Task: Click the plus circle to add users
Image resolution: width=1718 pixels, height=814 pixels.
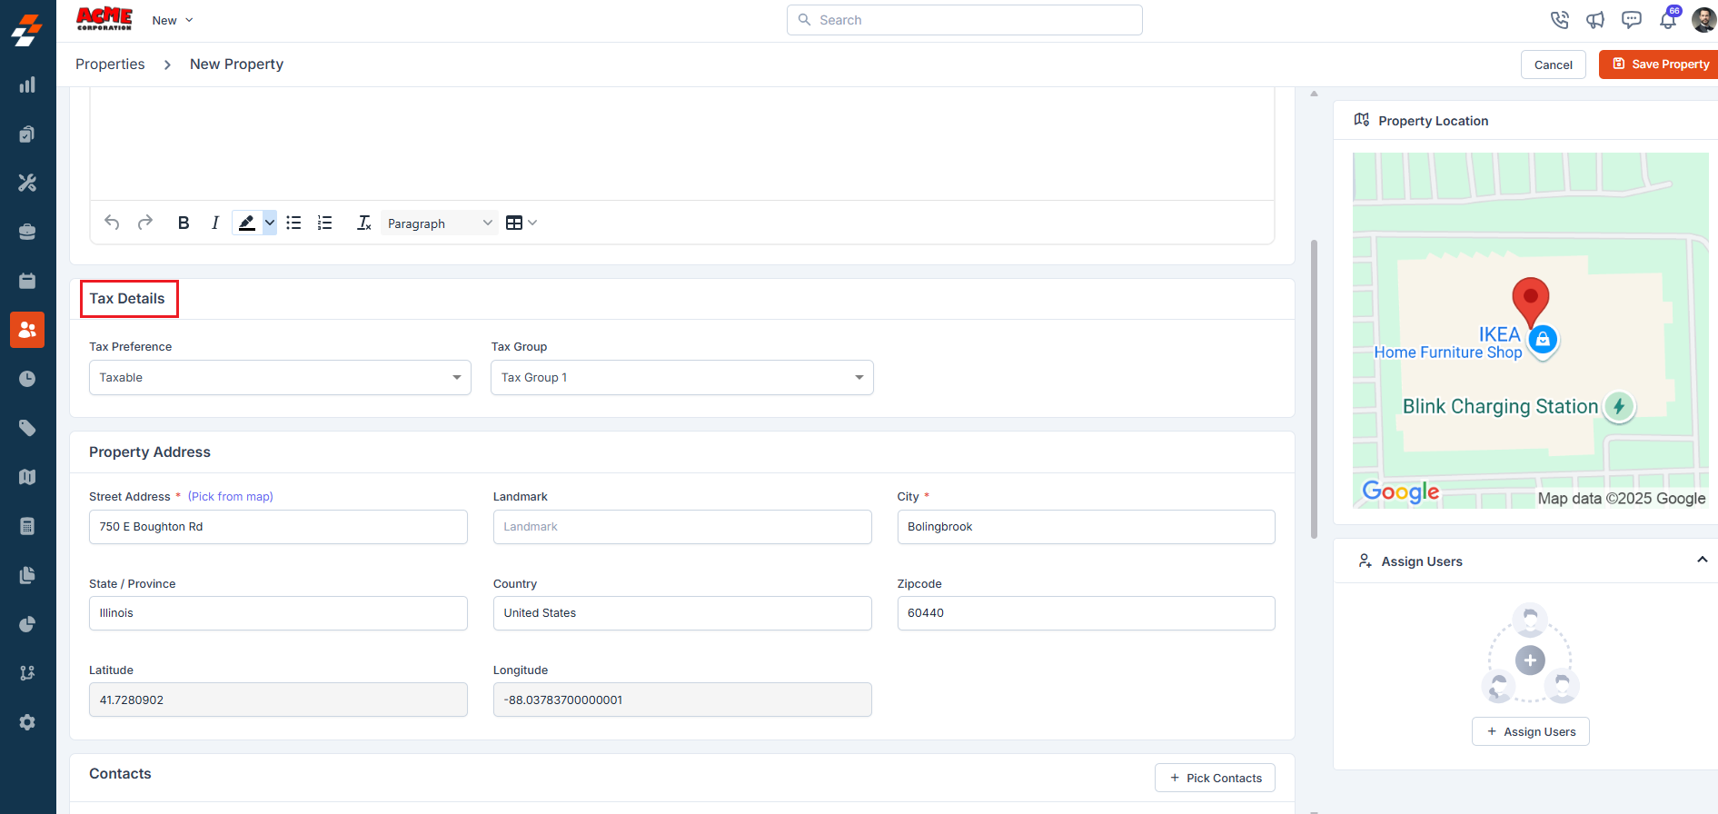Action: [1530, 660]
